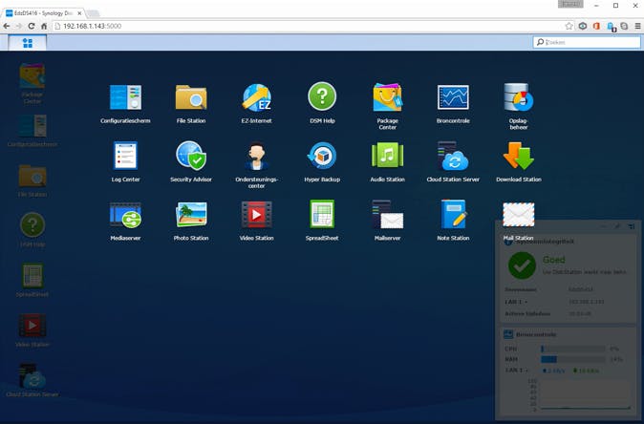Open SpreadSheet in the app grid
Viewport: 644px width, 424px height.
click(x=322, y=214)
